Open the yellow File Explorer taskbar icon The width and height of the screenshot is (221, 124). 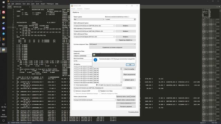[x=3, y=18]
